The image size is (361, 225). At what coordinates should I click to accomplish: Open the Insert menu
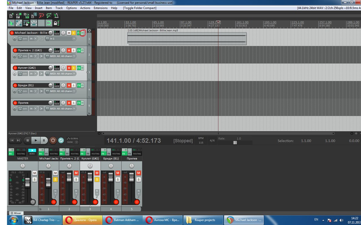coord(39,8)
